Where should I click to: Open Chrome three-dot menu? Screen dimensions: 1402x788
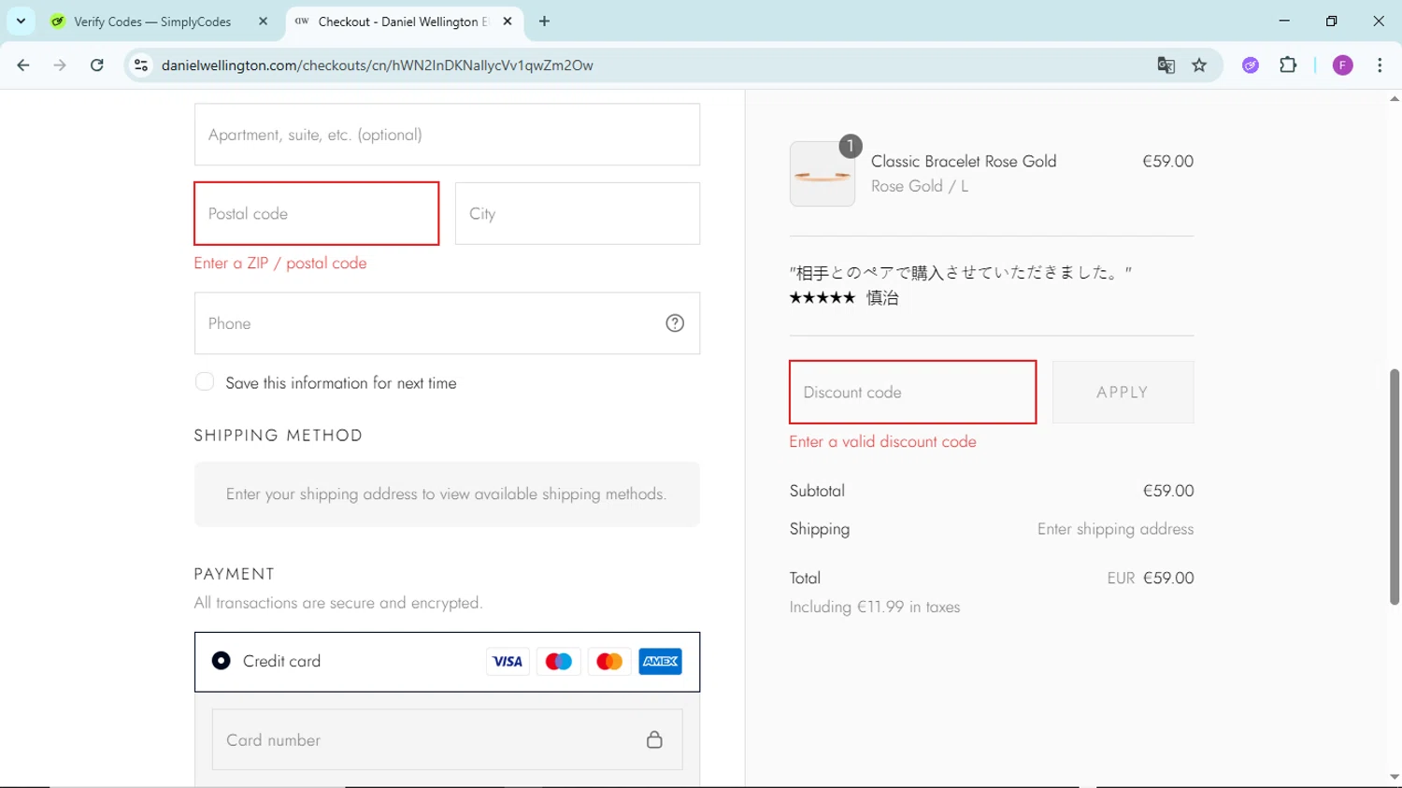[x=1380, y=65]
